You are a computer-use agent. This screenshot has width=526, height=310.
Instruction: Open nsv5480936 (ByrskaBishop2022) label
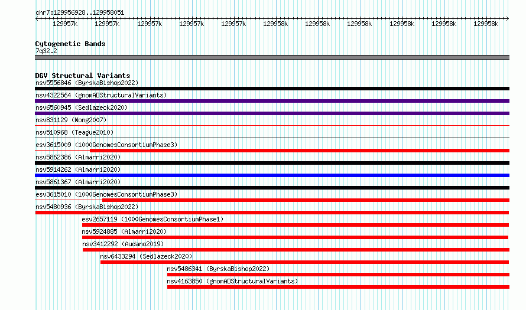[87, 207]
